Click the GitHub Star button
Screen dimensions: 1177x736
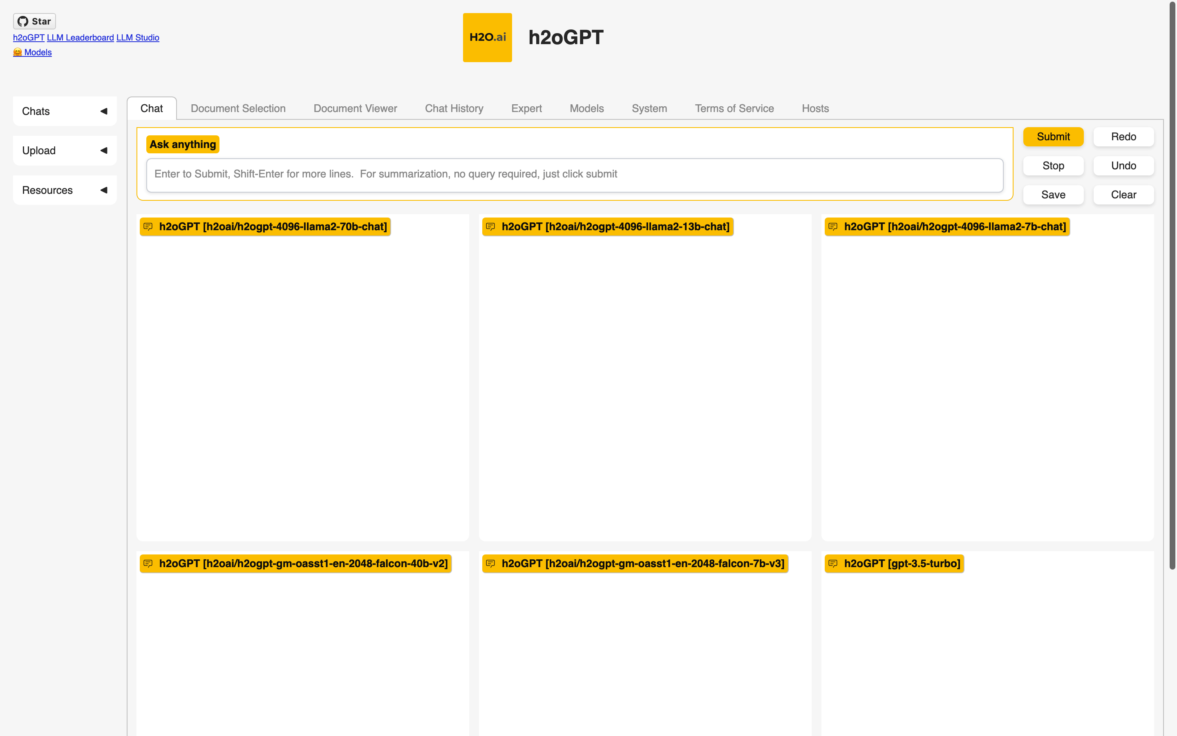point(34,21)
